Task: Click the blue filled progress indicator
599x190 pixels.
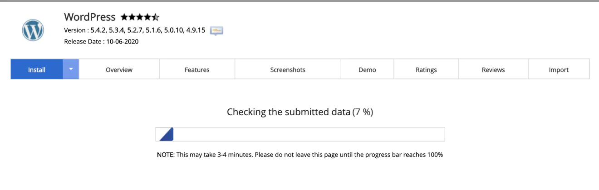Action: (166, 134)
